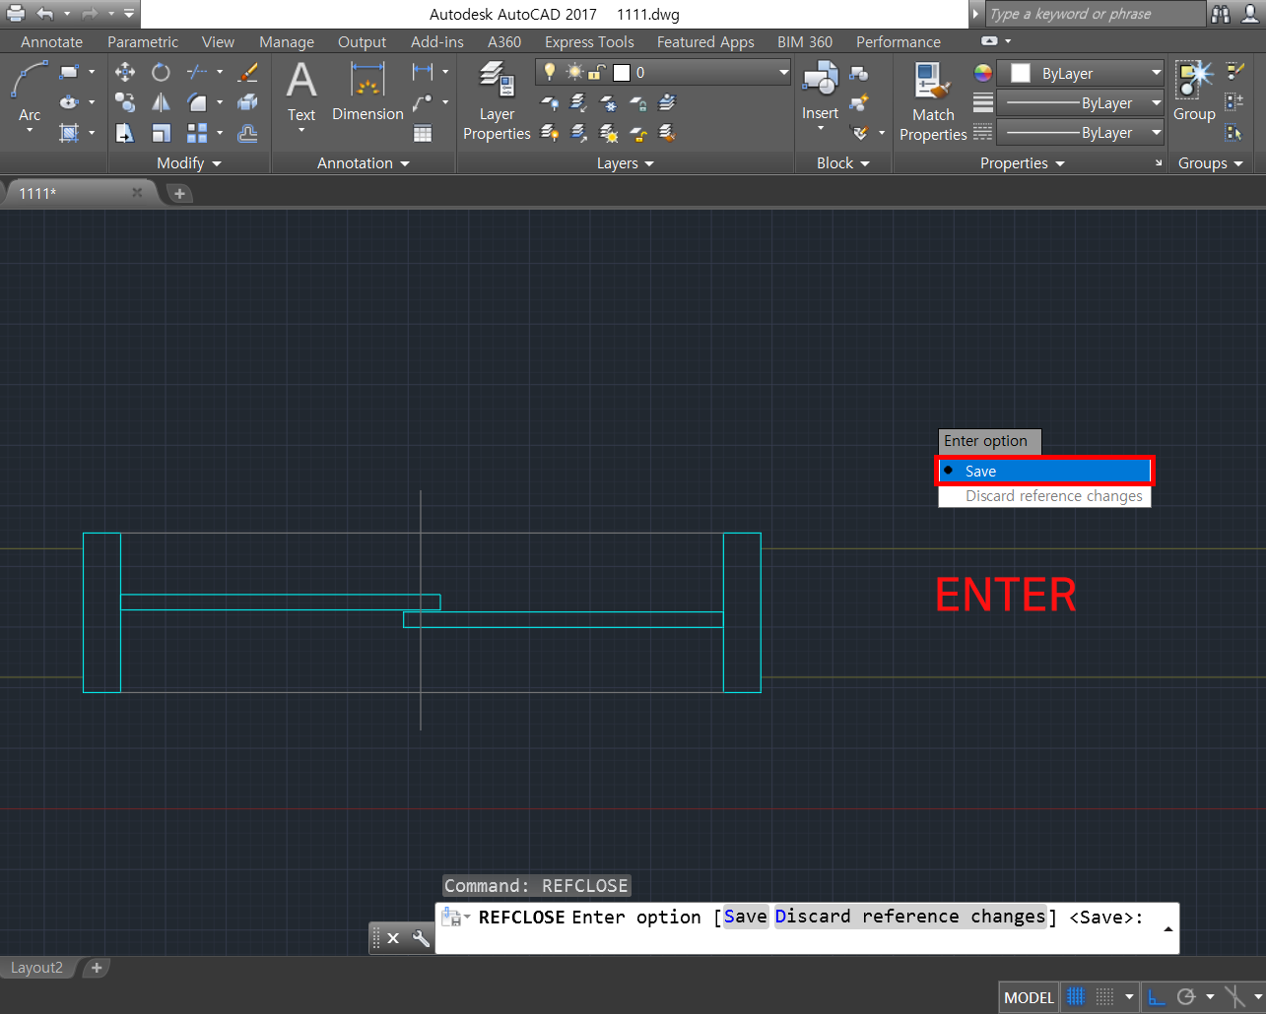Open the Parametric ribbon tab

coord(143,41)
